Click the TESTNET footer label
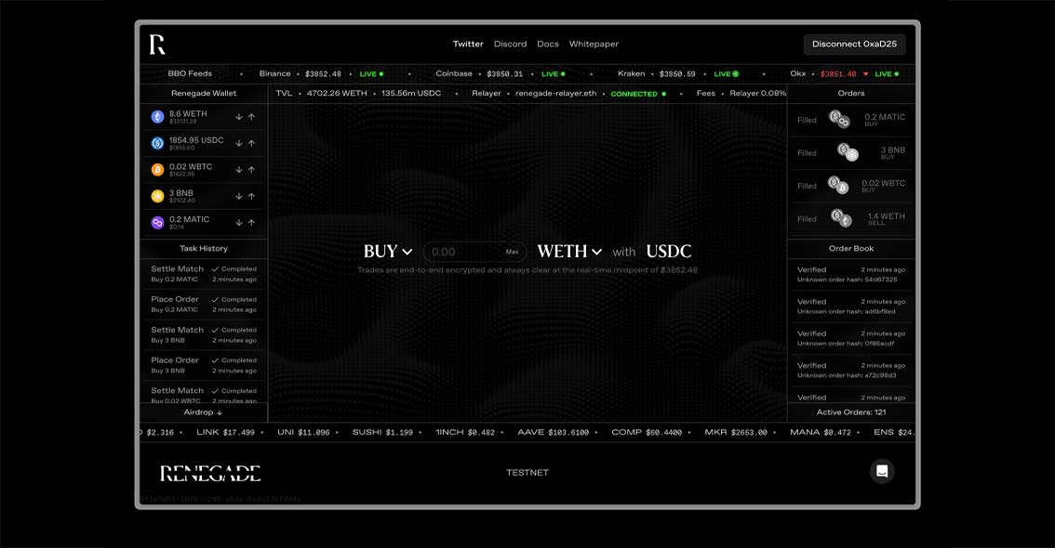The width and height of the screenshot is (1055, 548). point(527,473)
